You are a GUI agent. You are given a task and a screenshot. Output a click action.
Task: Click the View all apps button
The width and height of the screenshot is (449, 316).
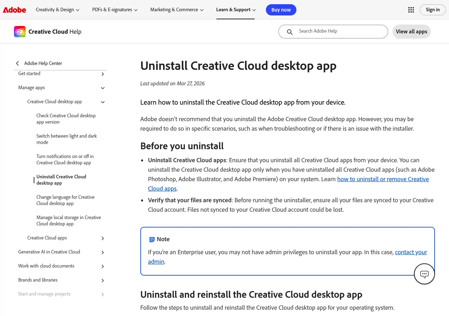point(411,32)
